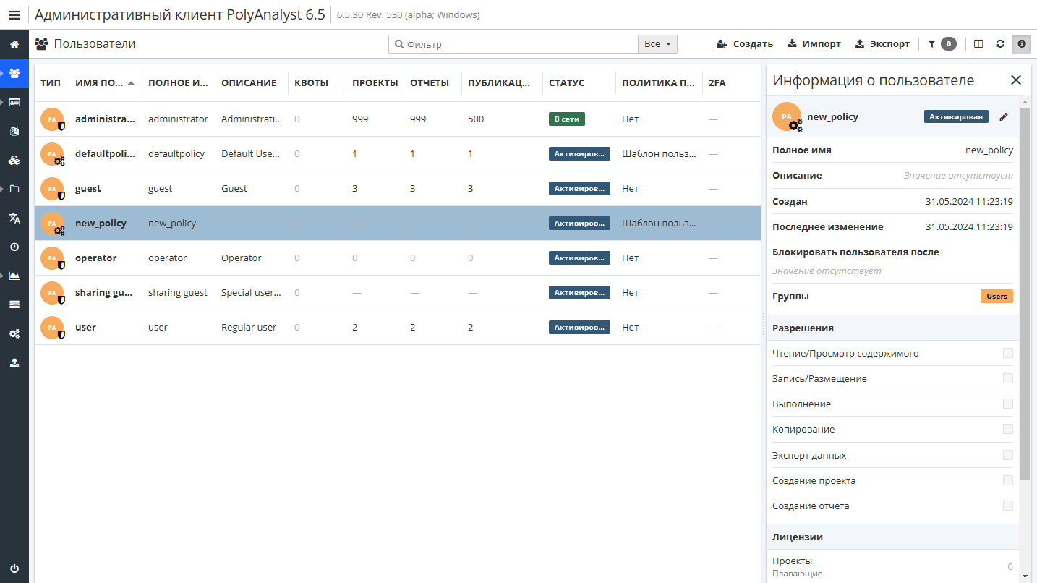The height and width of the screenshot is (583, 1037).
Task: Sort by the СТАТУС column header
Action: pos(579,82)
